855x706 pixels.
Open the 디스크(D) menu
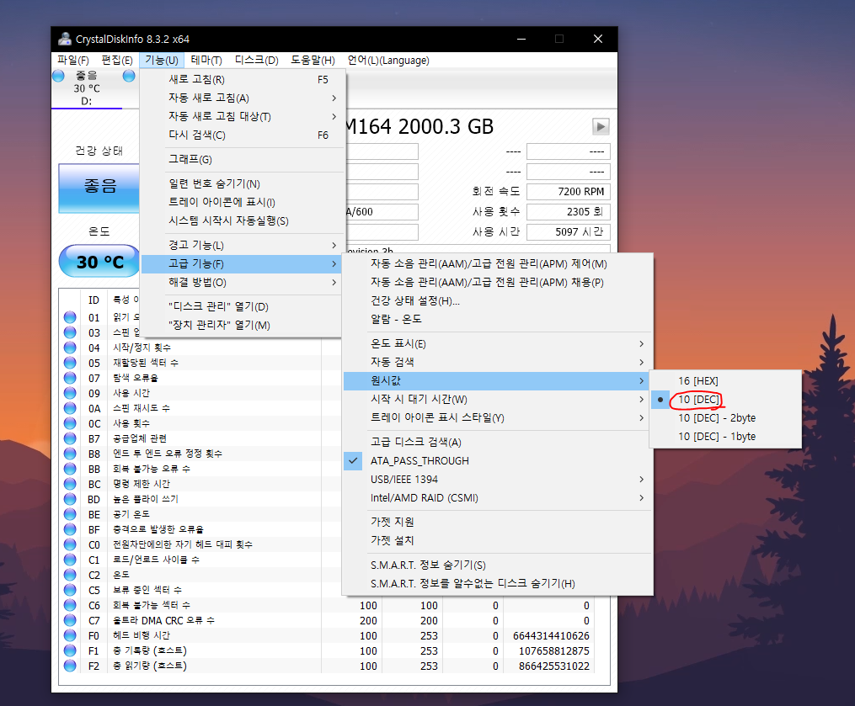click(257, 60)
